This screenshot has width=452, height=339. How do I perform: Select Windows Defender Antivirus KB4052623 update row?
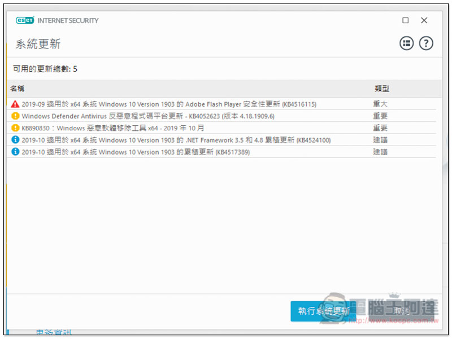(221, 116)
